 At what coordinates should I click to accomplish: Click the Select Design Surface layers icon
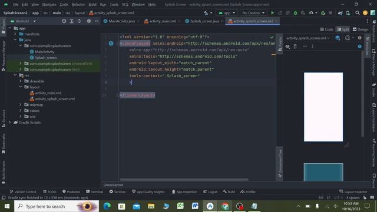click(338, 38)
